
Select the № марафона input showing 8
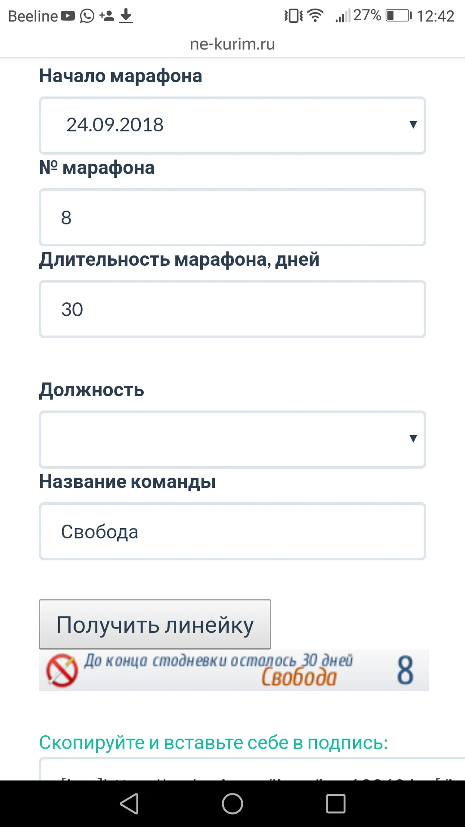(x=232, y=217)
